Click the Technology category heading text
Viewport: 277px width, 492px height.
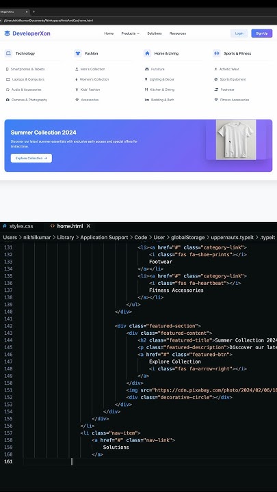(x=25, y=53)
